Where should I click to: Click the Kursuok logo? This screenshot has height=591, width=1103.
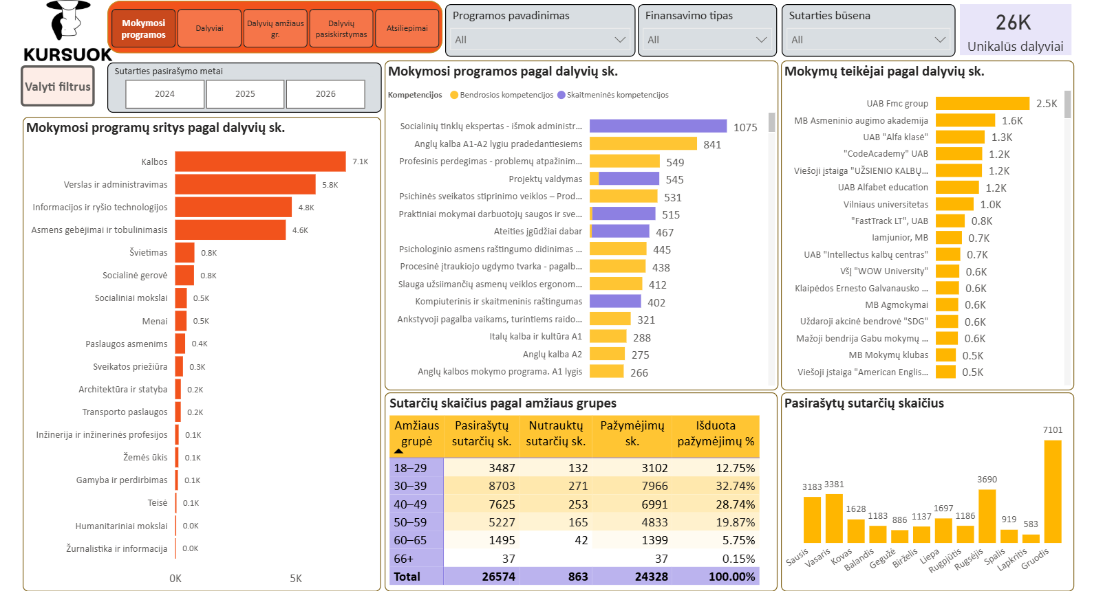[x=67, y=32]
